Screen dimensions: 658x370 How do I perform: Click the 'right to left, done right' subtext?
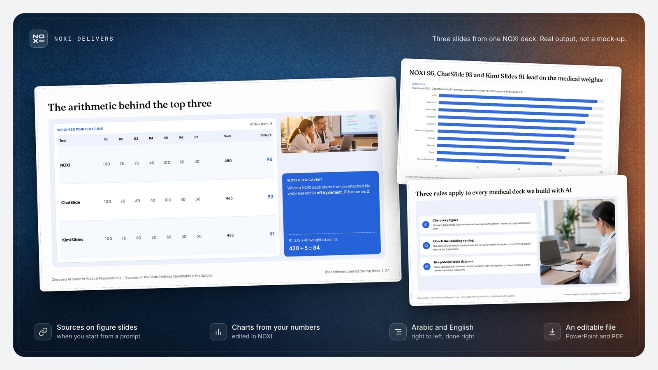click(443, 336)
